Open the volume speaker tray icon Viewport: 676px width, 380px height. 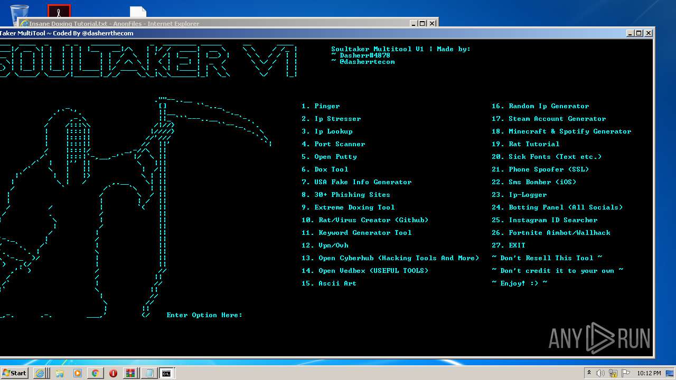coord(600,373)
